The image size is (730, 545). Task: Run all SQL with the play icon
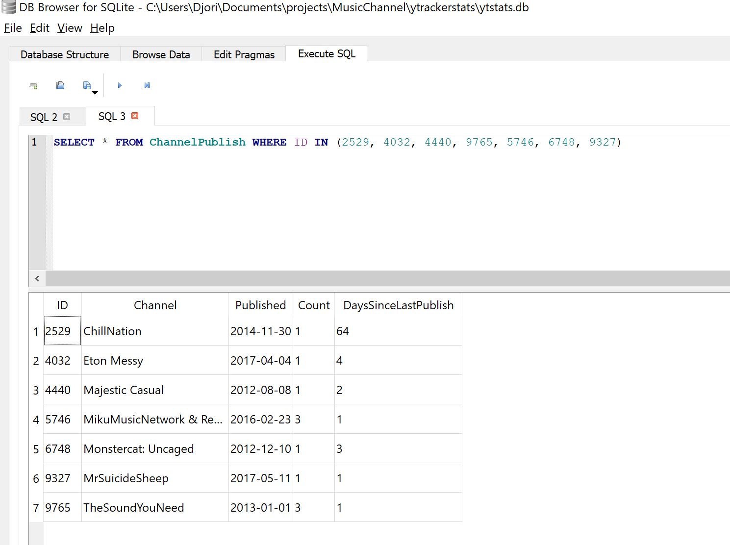click(x=119, y=85)
